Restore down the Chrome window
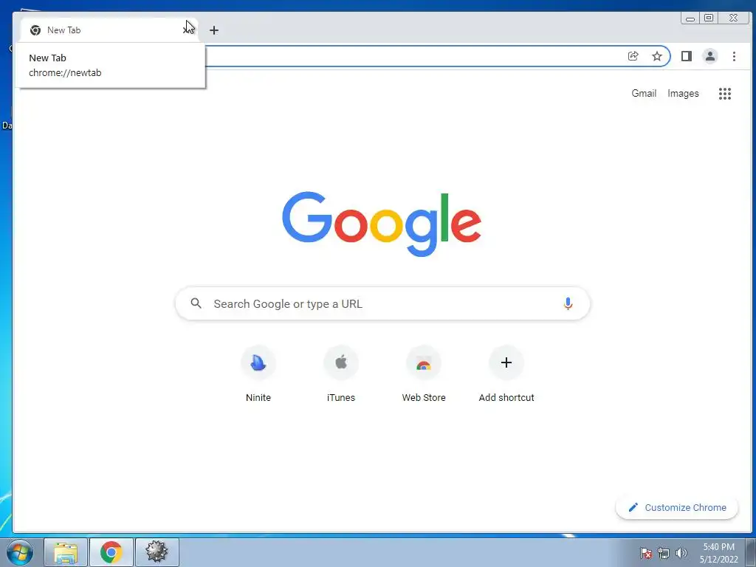 point(708,18)
